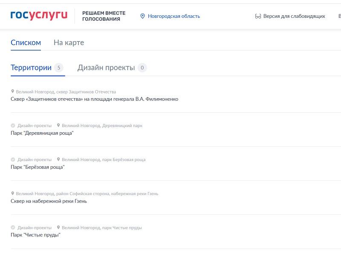Viewport: 341px width, 255px height.
Task: Select the Дизайн проекты tab
Action: [x=106, y=68]
